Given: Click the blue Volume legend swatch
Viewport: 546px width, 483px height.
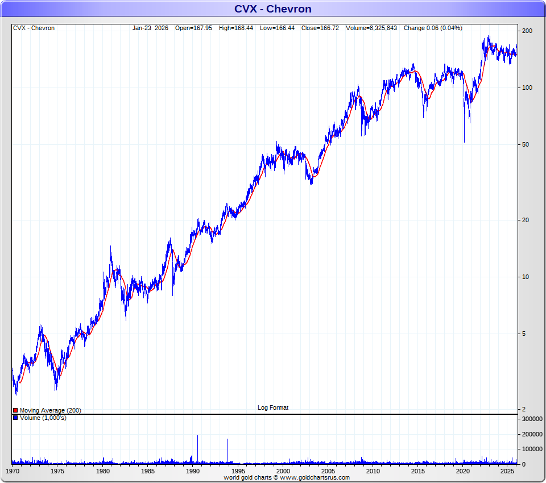Looking at the screenshot, I should tap(15, 418).
